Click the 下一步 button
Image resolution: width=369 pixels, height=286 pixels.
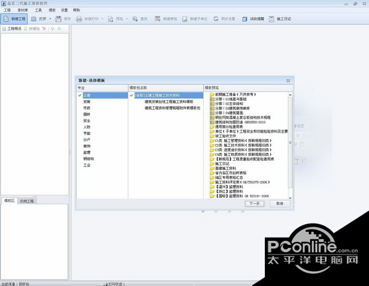[255, 204]
